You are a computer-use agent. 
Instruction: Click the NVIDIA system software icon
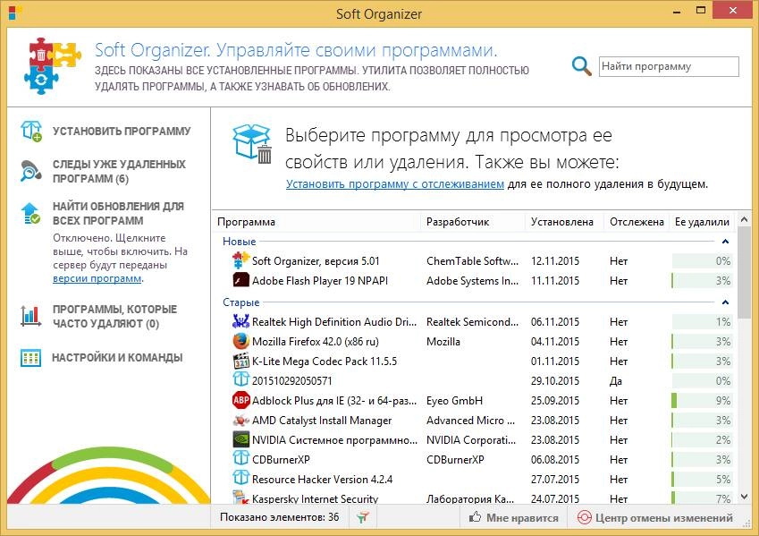coord(241,440)
